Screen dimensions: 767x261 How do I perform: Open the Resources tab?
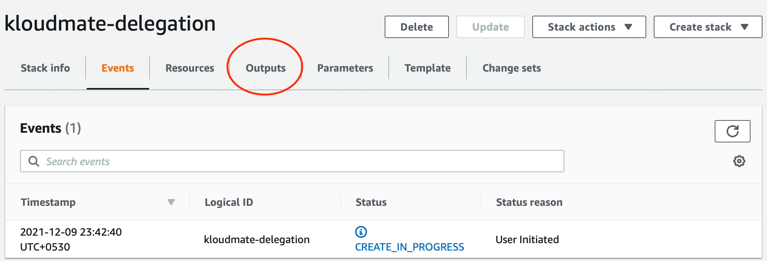point(190,68)
